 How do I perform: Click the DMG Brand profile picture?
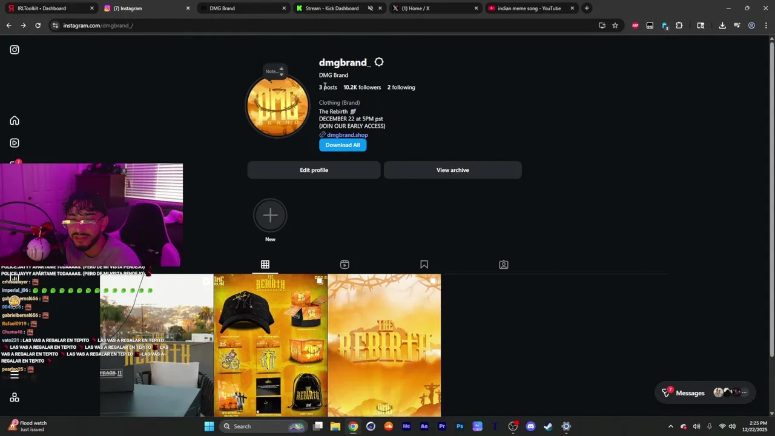pos(277,106)
